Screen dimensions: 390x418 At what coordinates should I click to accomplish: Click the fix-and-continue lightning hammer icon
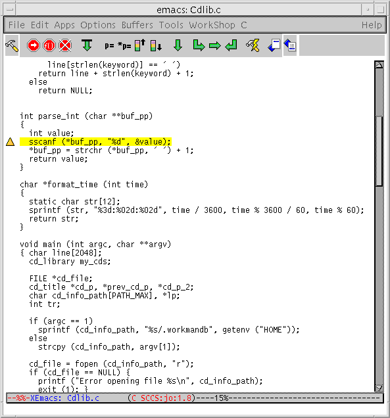(253, 45)
